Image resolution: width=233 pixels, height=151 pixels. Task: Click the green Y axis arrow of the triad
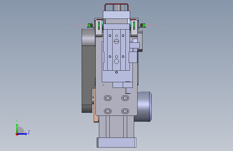[x=17, y=128]
